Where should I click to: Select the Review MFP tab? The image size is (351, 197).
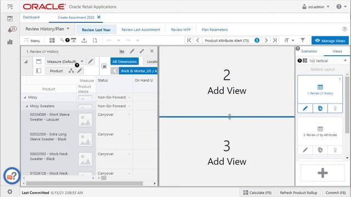pyautogui.click(x=180, y=30)
